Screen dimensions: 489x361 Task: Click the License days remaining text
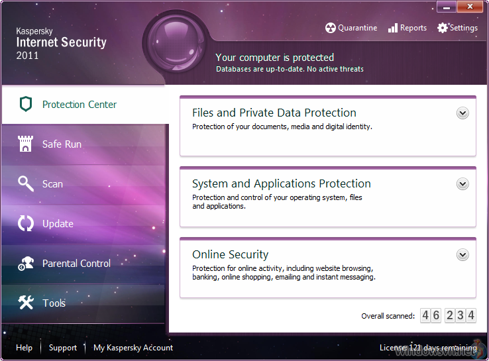(x=427, y=348)
